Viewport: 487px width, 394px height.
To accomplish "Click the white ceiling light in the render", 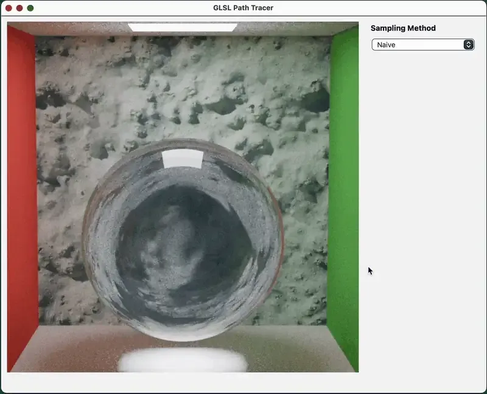I will point(183,27).
